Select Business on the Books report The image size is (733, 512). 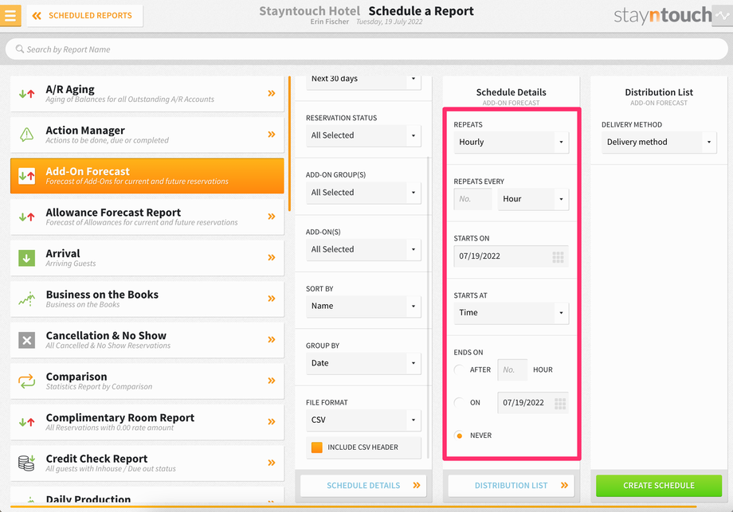click(x=147, y=299)
